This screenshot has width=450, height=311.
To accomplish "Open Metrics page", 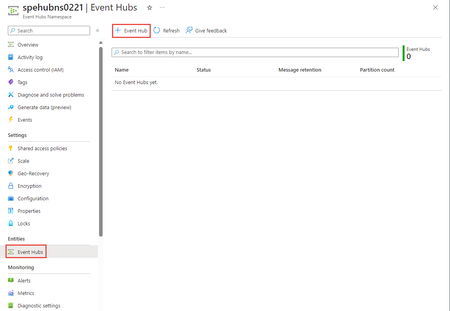I will [x=26, y=293].
